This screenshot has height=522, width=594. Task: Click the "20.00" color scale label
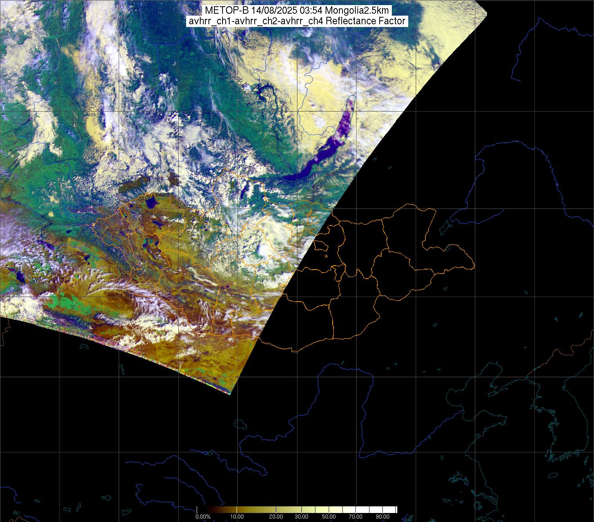coord(276,517)
